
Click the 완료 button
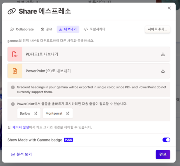pos(163,154)
